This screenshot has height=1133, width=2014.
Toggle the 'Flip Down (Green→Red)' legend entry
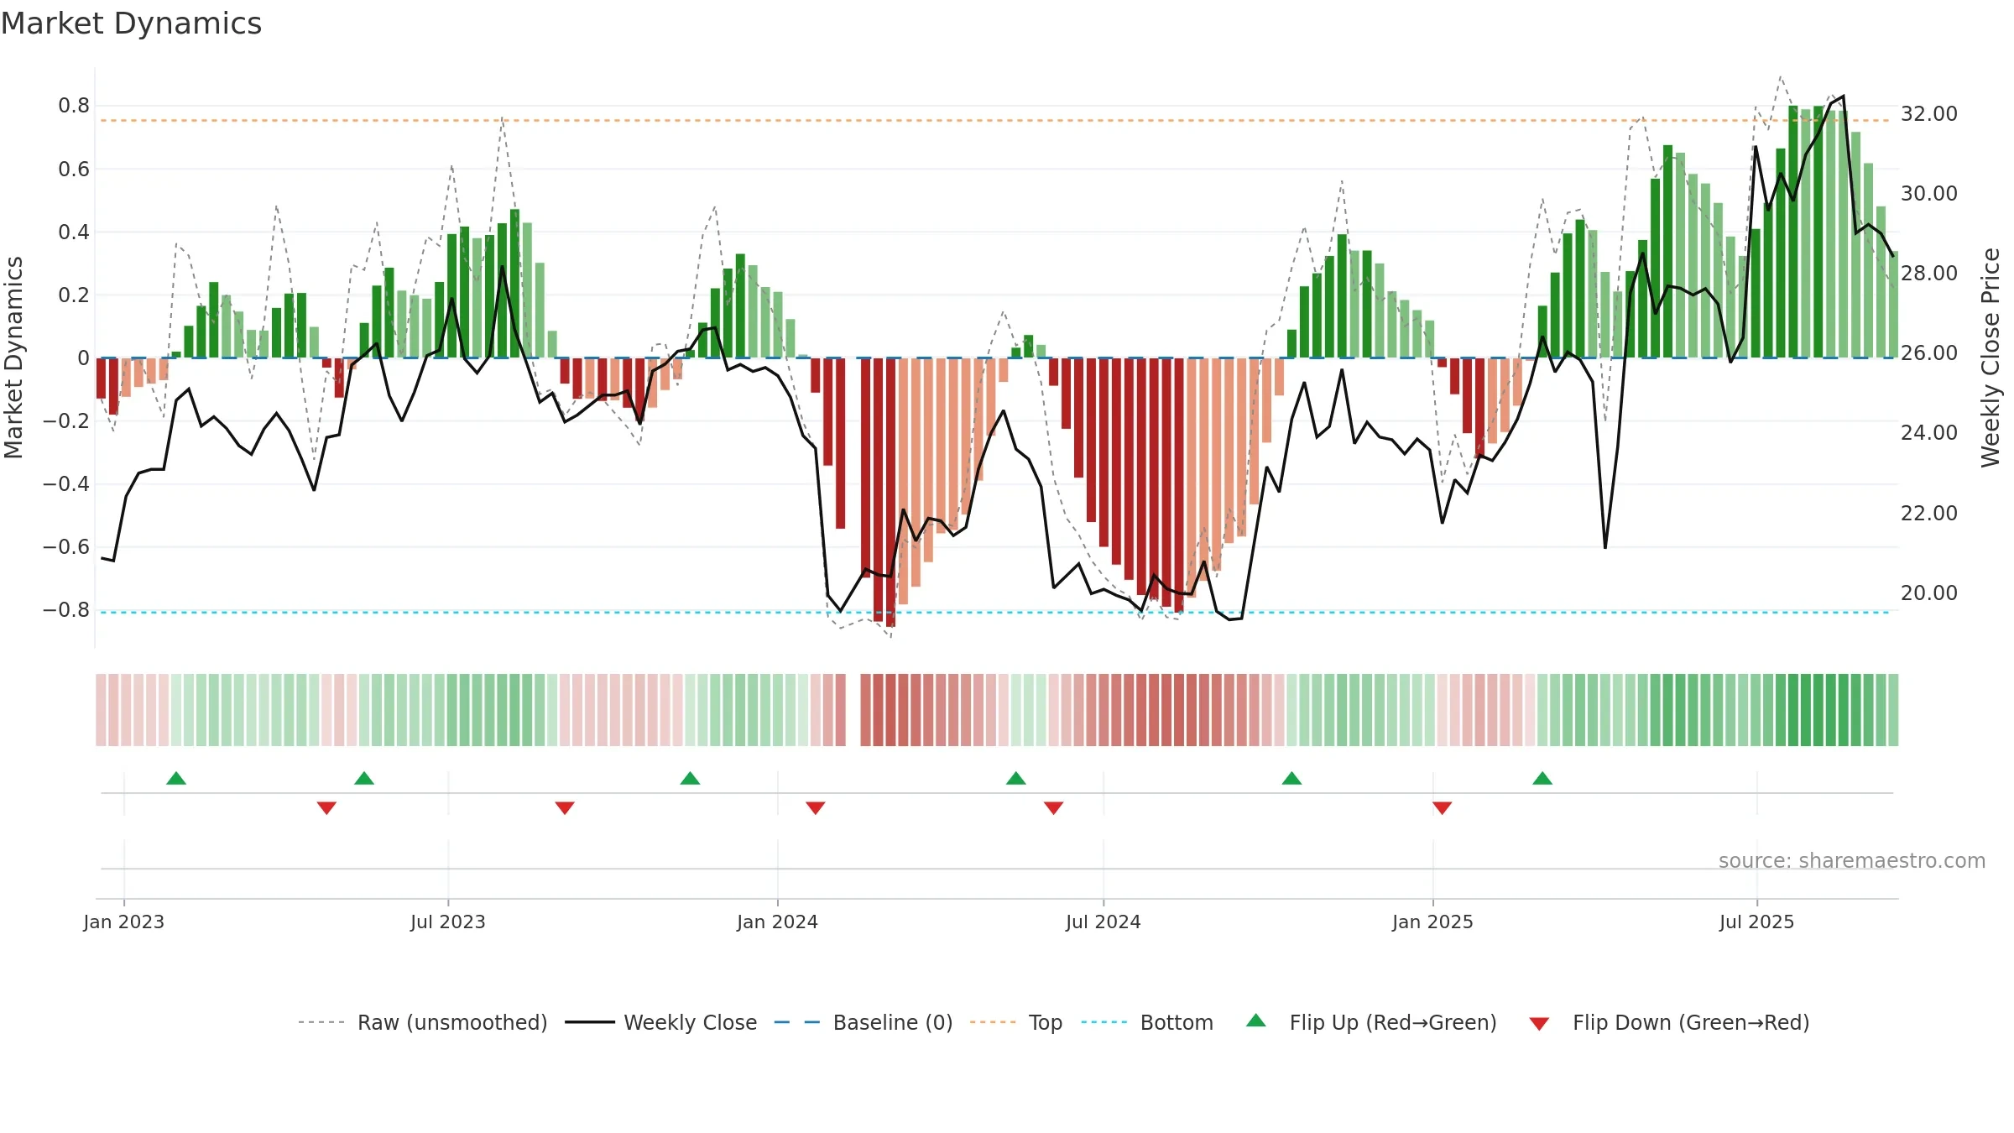click(x=1669, y=1022)
